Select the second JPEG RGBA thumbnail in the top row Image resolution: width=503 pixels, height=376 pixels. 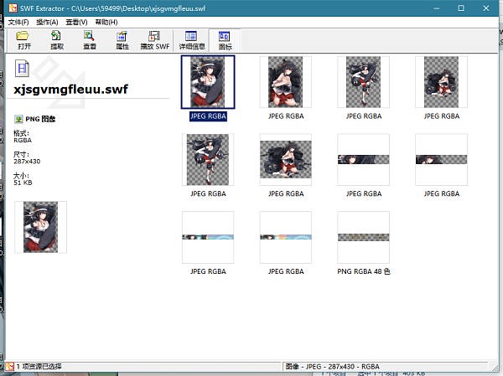tap(286, 82)
